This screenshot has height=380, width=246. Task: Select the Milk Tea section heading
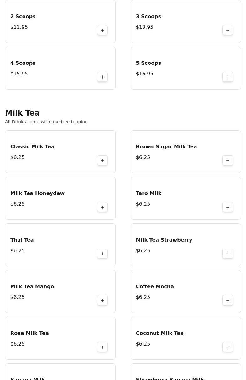(22, 113)
